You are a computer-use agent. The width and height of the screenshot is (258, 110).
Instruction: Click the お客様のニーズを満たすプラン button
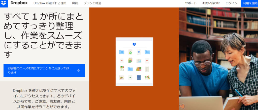coord(44,70)
